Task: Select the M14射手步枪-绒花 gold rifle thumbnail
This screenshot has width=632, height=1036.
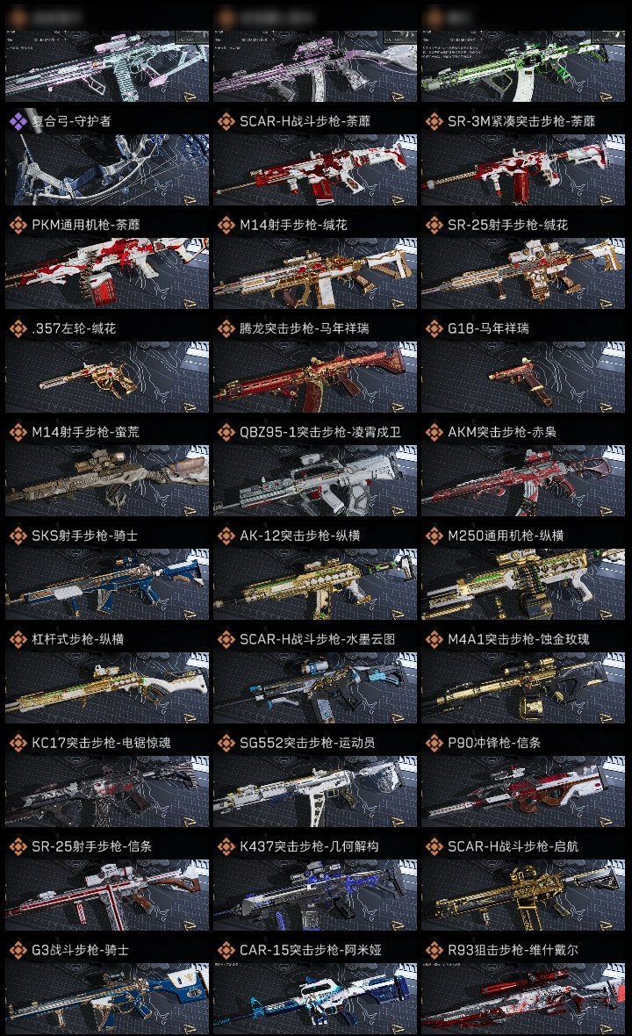Action: click(x=315, y=274)
